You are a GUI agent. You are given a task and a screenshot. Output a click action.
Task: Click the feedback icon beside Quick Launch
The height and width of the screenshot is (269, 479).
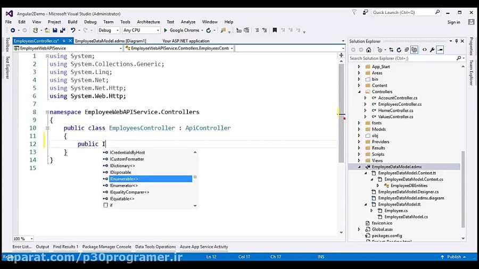[x=365, y=13]
